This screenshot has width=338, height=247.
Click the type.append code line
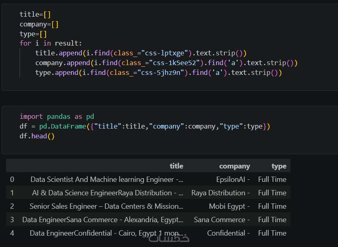pos(158,73)
